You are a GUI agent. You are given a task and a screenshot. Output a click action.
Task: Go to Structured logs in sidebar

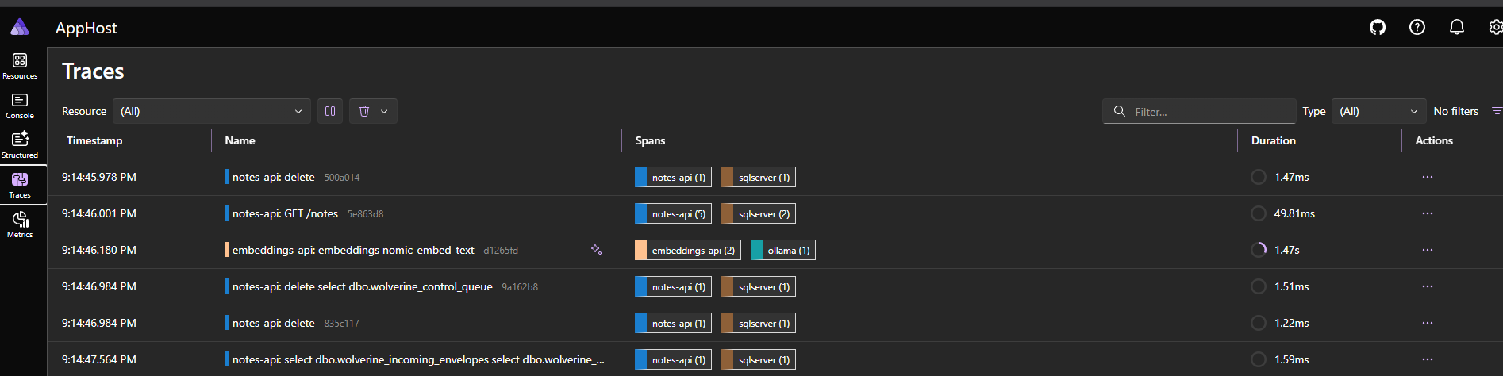point(20,145)
